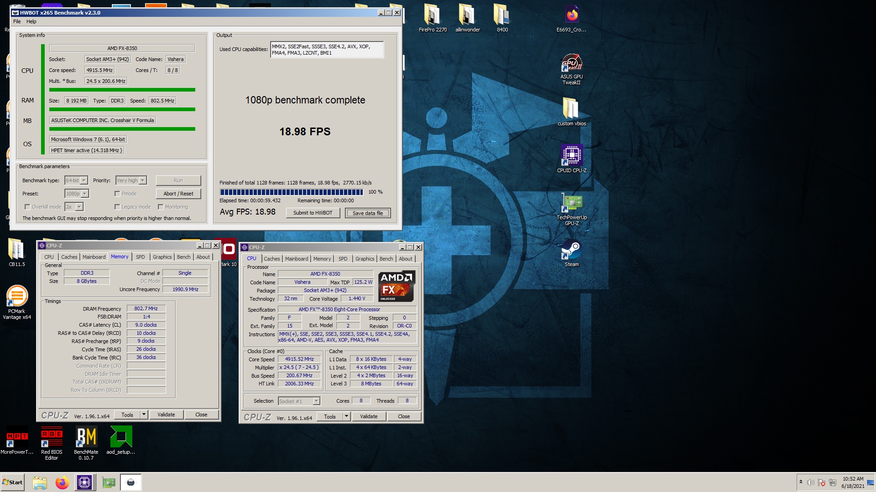
Task: Click Save data file button
Action: [x=368, y=213]
